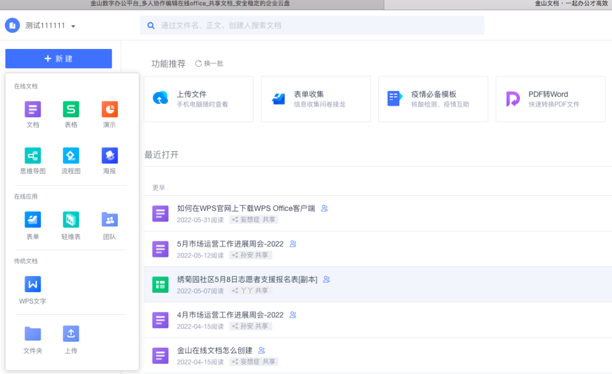Viewport: 612px width, 374px height.
Task: Open the PDF转Word feature card
Action: click(550, 99)
